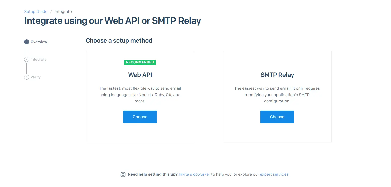Select the Integrate step label
This screenshot has height=187, width=391.
tap(39, 59)
